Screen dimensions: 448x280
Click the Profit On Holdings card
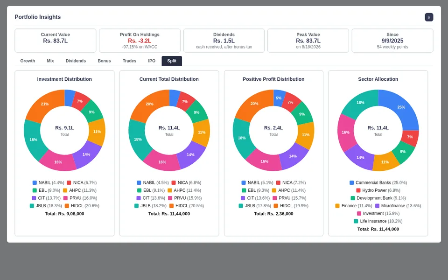140,41
